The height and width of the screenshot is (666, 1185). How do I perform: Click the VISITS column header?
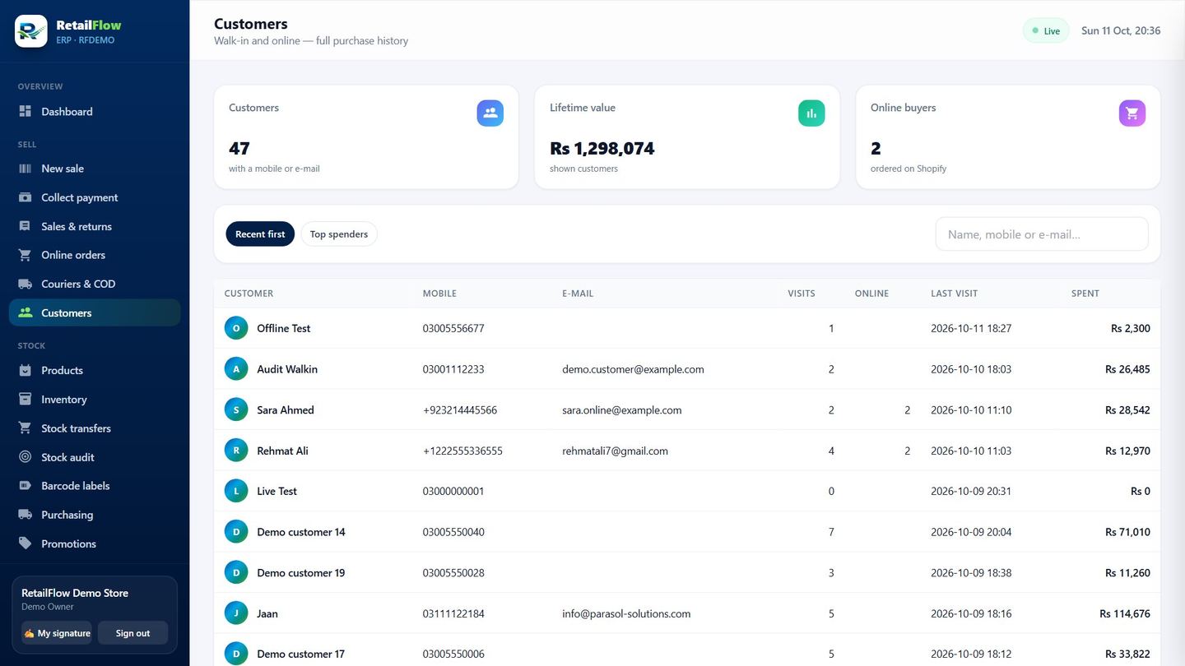(x=802, y=294)
